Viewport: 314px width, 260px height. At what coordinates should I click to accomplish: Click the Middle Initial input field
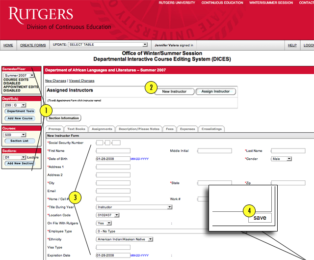click(215, 151)
